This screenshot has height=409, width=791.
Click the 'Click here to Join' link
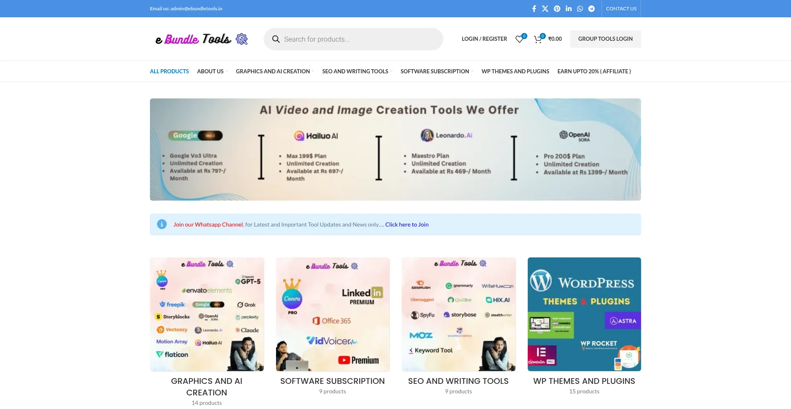(x=407, y=224)
